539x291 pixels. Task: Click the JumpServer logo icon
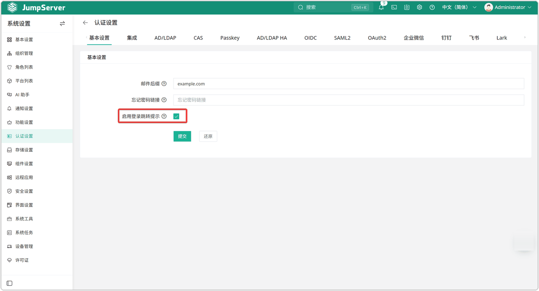pyautogui.click(x=13, y=7)
